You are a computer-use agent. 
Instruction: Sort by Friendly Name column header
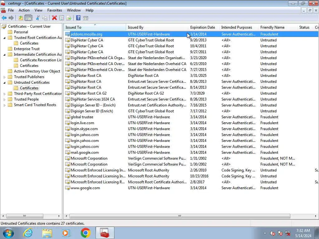tap(278, 27)
